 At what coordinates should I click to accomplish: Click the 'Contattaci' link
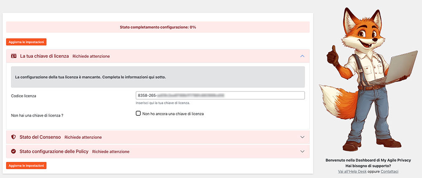click(390, 172)
